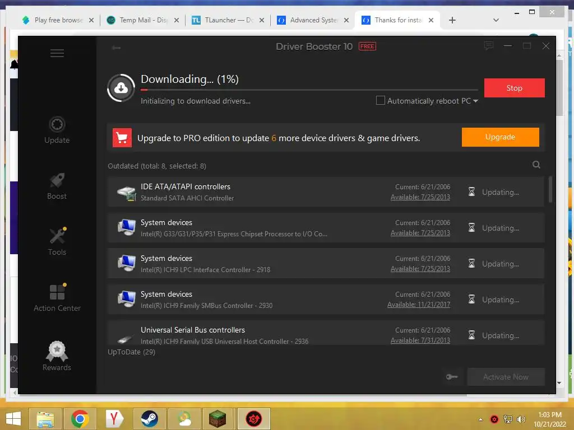Launch Yandex browser from taskbar

pyautogui.click(x=114, y=419)
